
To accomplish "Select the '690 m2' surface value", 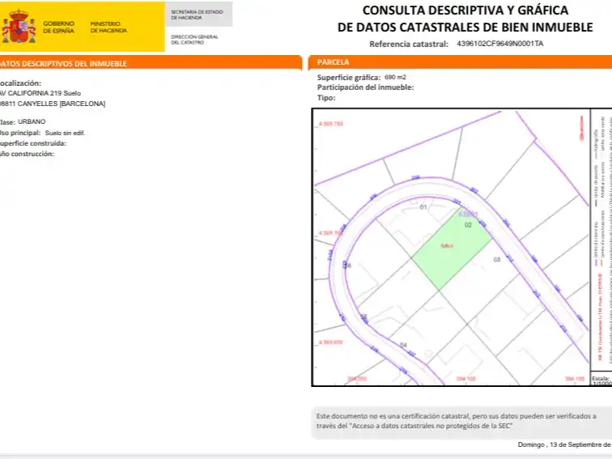I will click(x=395, y=77).
